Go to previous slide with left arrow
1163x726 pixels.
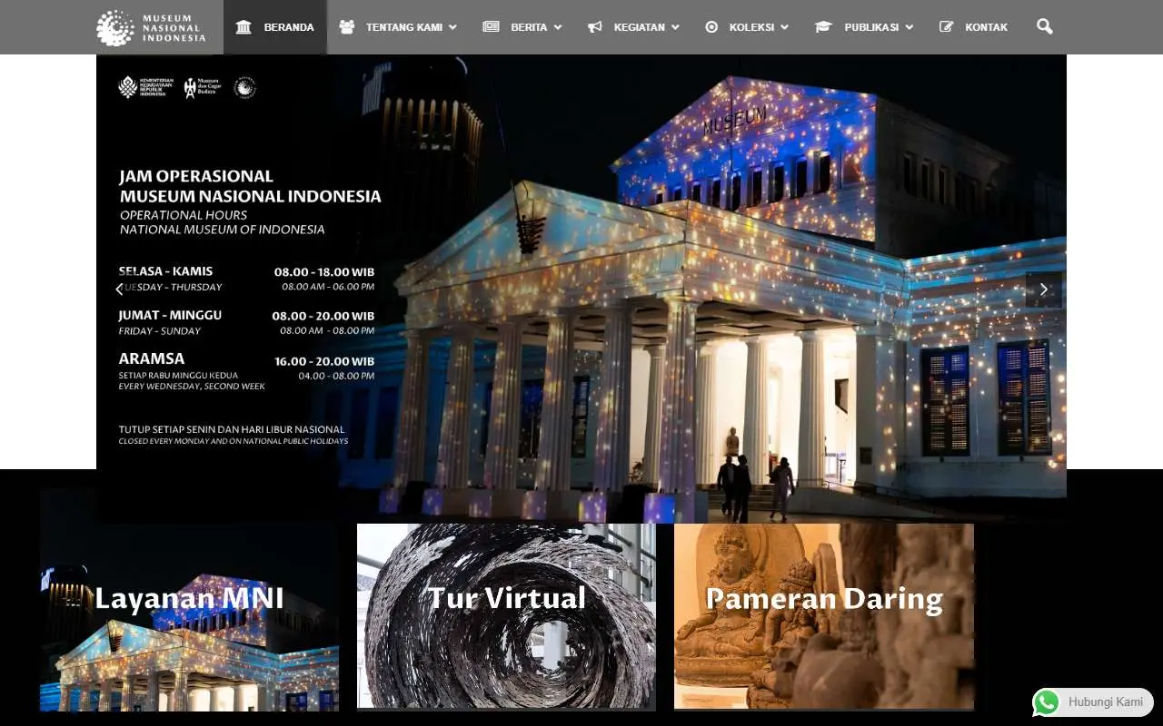tap(119, 289)
